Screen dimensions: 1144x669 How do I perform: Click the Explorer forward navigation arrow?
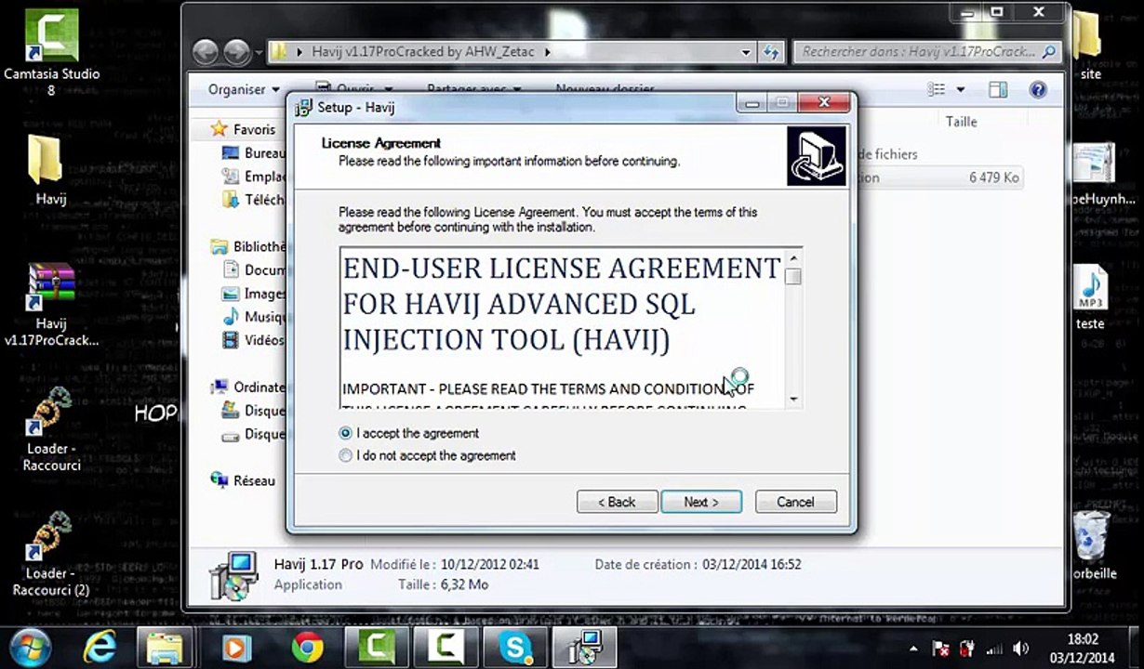[236, 52]
